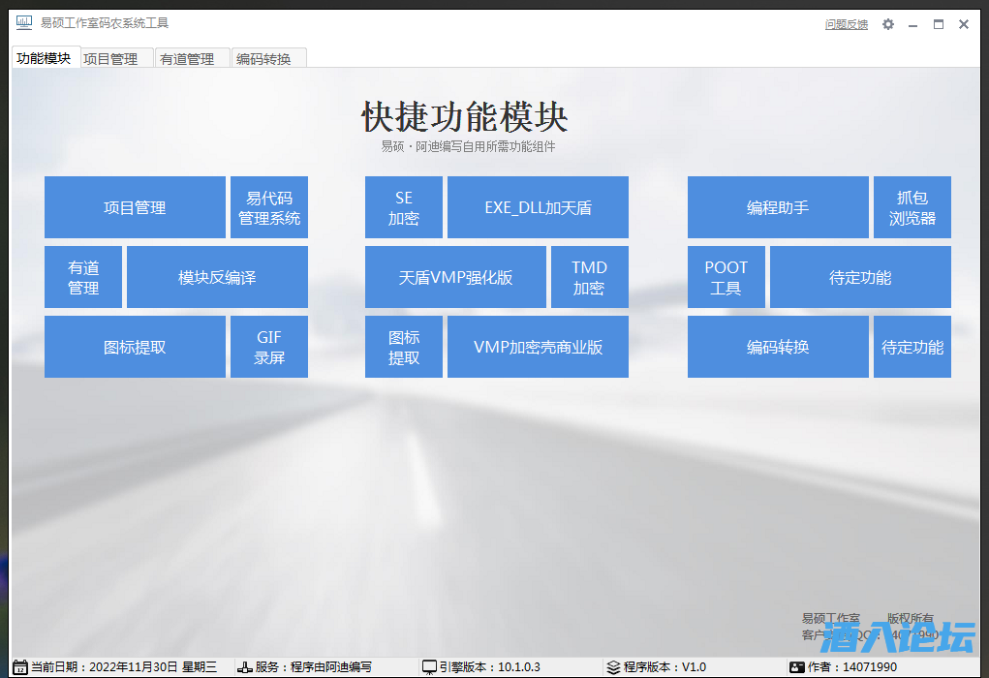Launch 天盾VMP强化版 tile
Viewport: 989px width, 678px height.
(456, 277)
